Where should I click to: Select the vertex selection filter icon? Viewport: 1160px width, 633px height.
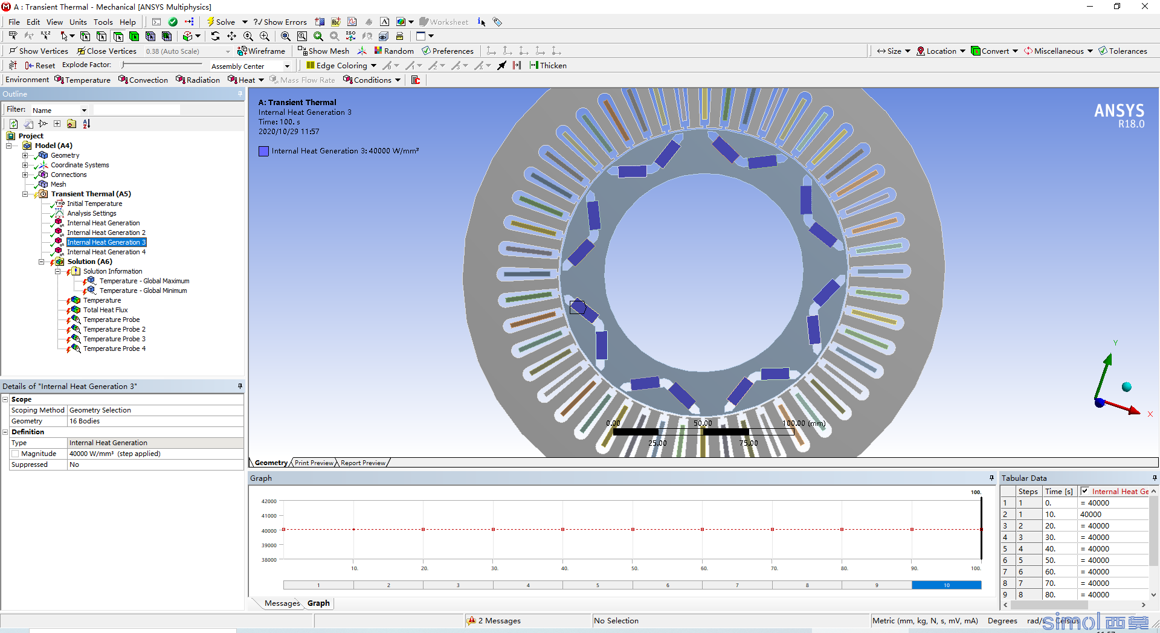tap(85, 36)
